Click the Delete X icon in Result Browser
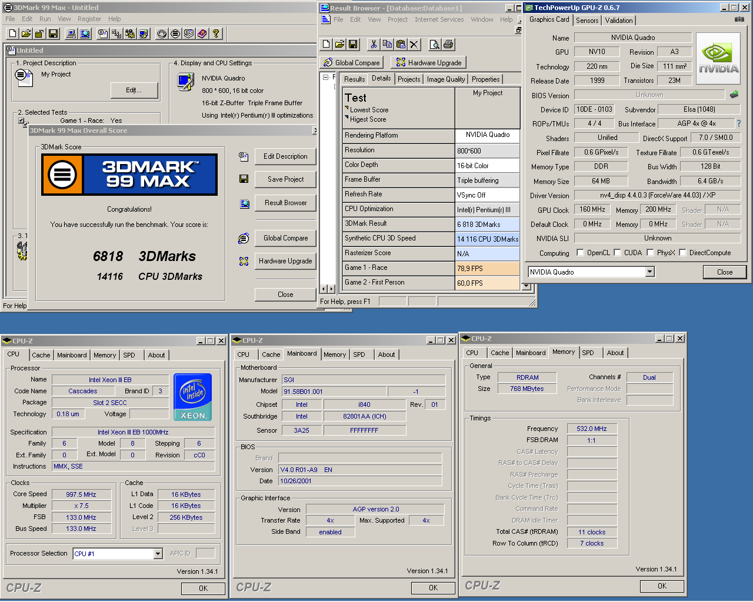Image resolution: width=753 pixels, height=602 pixels. [414, 45]
